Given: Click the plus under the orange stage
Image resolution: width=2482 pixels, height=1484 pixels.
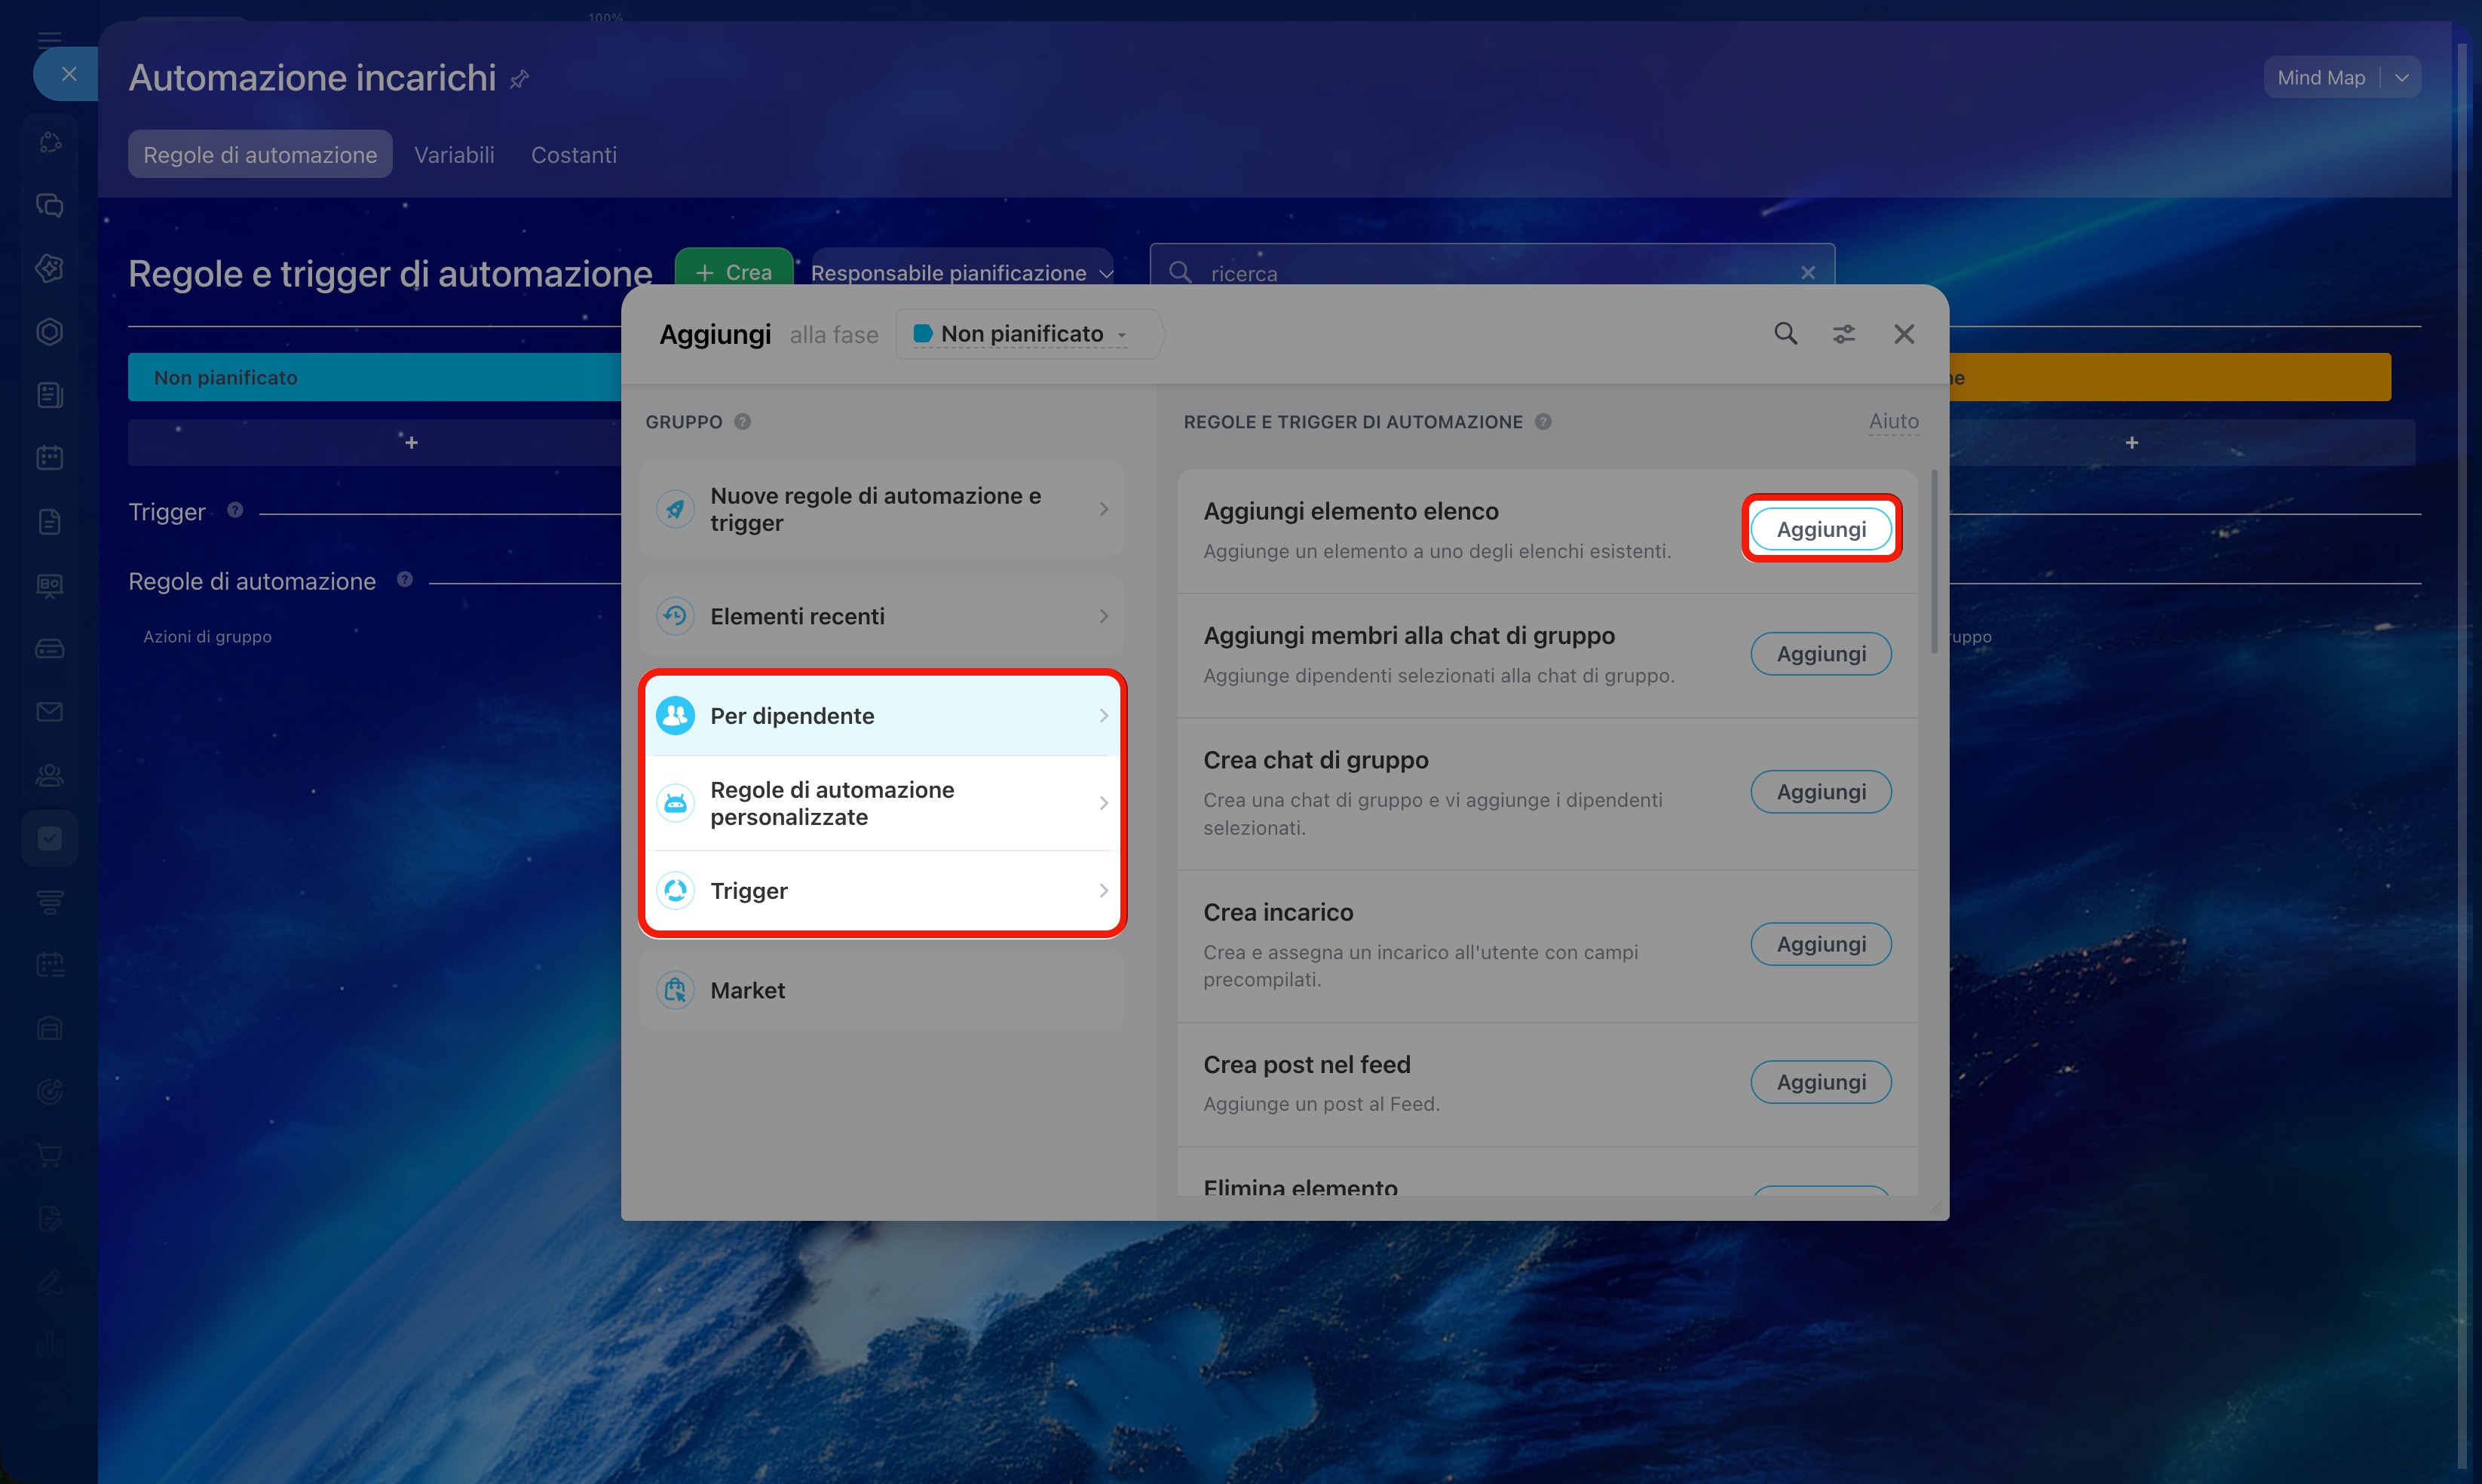Looking at the screenshot, I should (x=2131, y=442).
